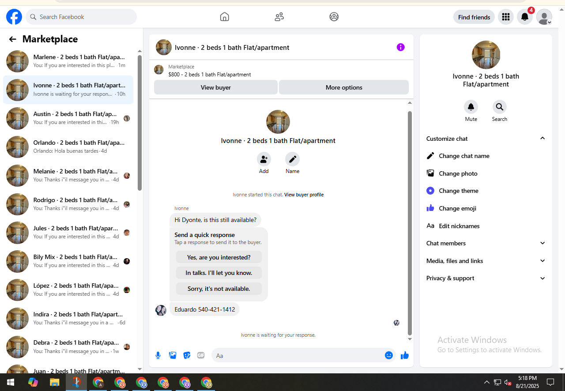Show hidden system tray icons
This screenshot has width=565, height=391.
pos(486,382)
